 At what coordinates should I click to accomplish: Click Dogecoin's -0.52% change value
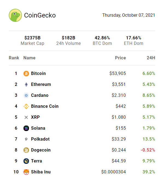pos(148,150)
